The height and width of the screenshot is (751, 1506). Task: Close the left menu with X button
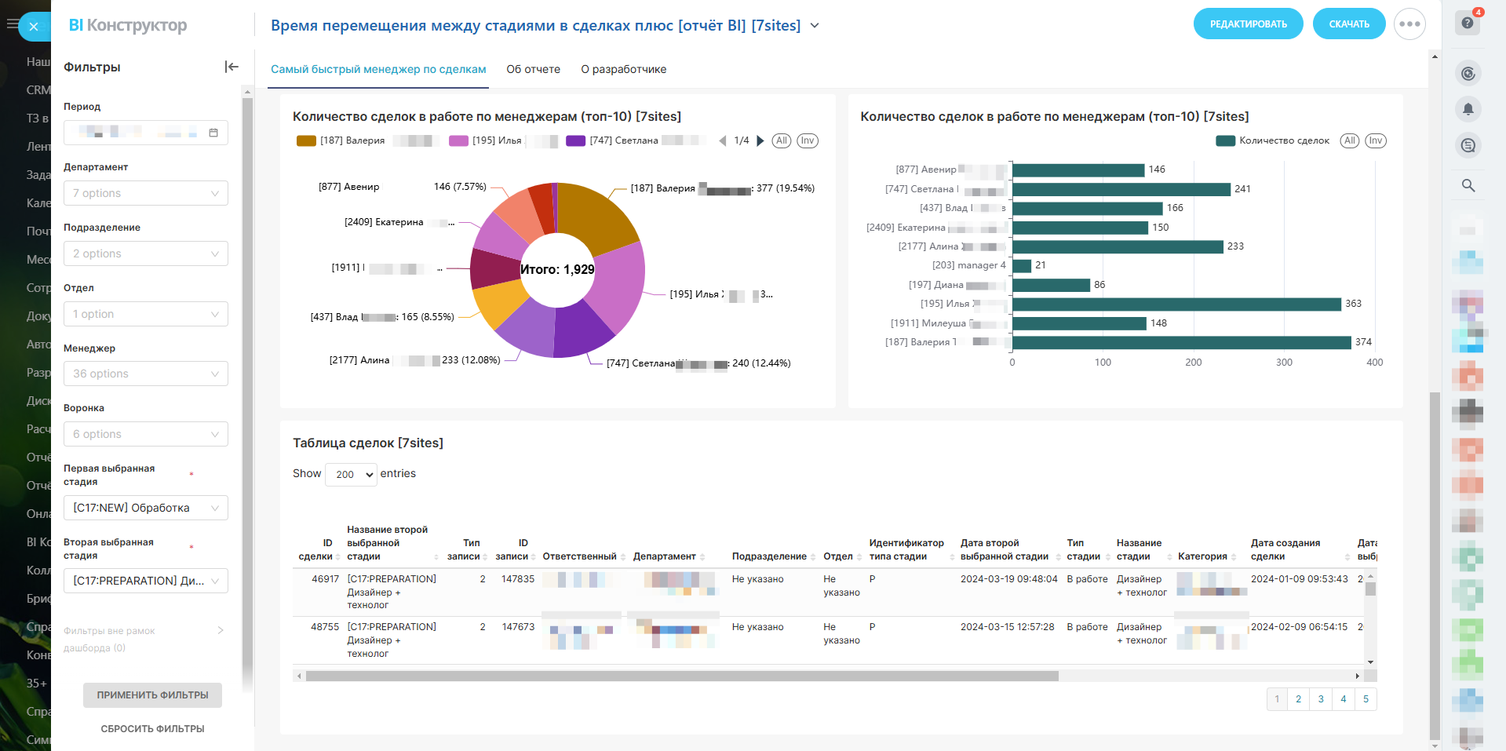pos(34,27)
